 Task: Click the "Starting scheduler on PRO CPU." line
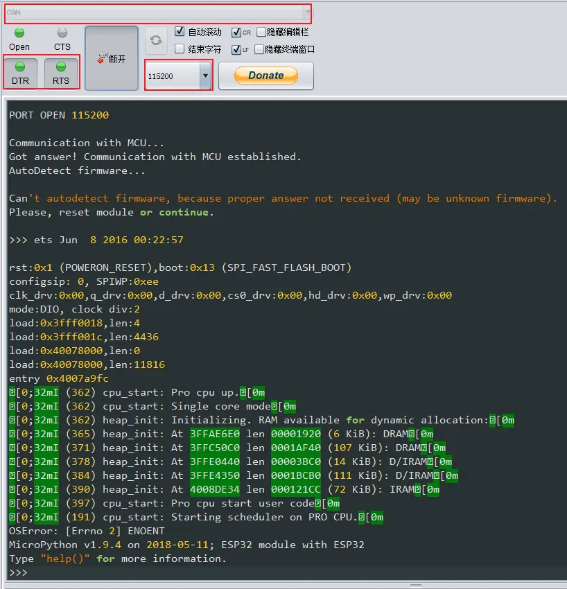[x=196, y=518]
